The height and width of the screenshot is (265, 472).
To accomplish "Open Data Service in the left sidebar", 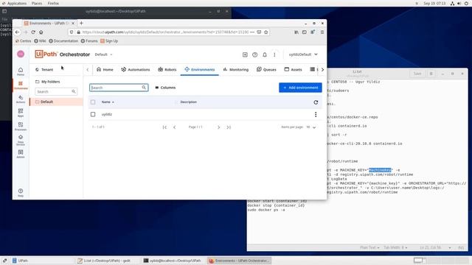I will [21, 141].
